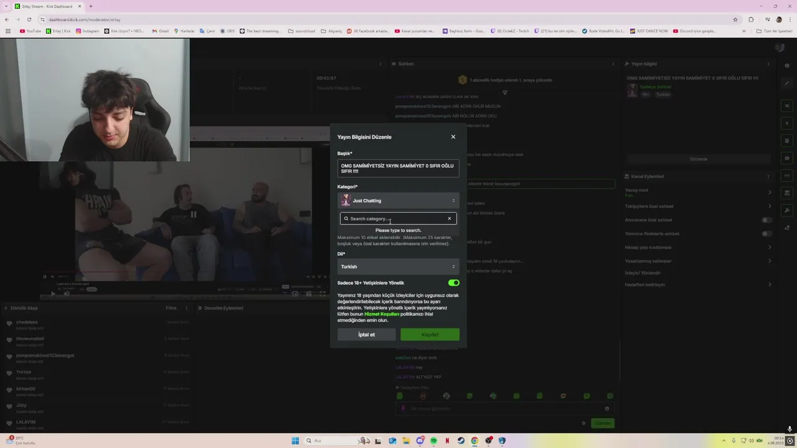Toggle Sadece 18+ Yetişkinlere Yönelik switch
Image resolution: width=797 pixels, height=448 pixels.
point(453,282)
